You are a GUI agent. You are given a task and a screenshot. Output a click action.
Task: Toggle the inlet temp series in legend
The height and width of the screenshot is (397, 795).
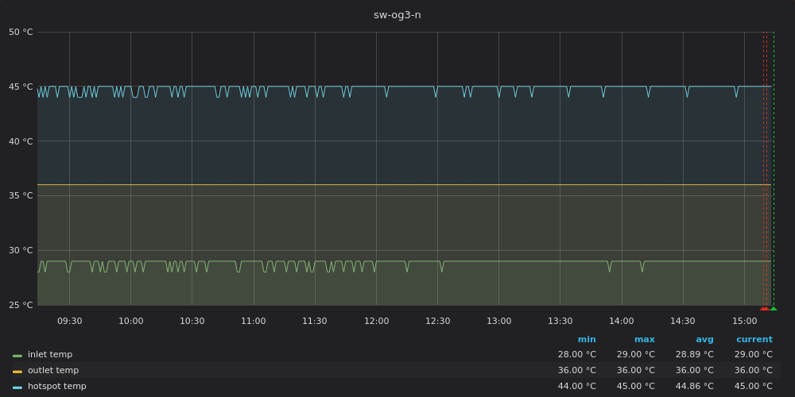tap(50, 355)
